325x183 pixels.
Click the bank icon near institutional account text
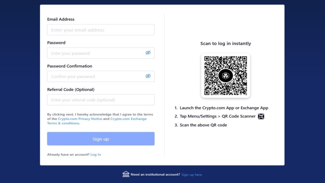click(x=126, y=174)
